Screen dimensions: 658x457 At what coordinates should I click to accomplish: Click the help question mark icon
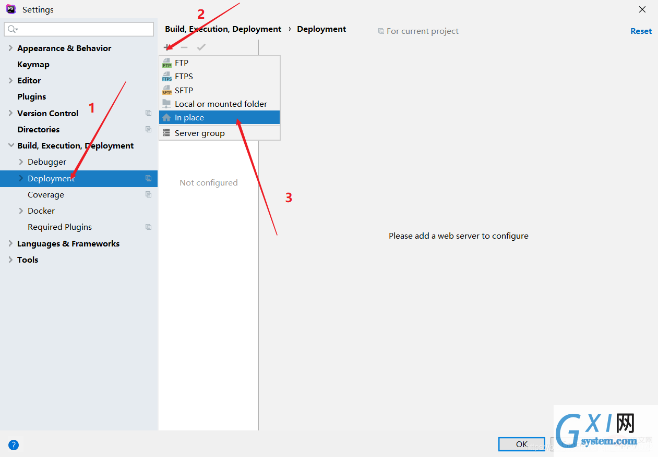(14, 445)
